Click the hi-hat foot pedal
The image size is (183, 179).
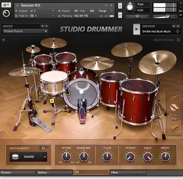[41, 125]
